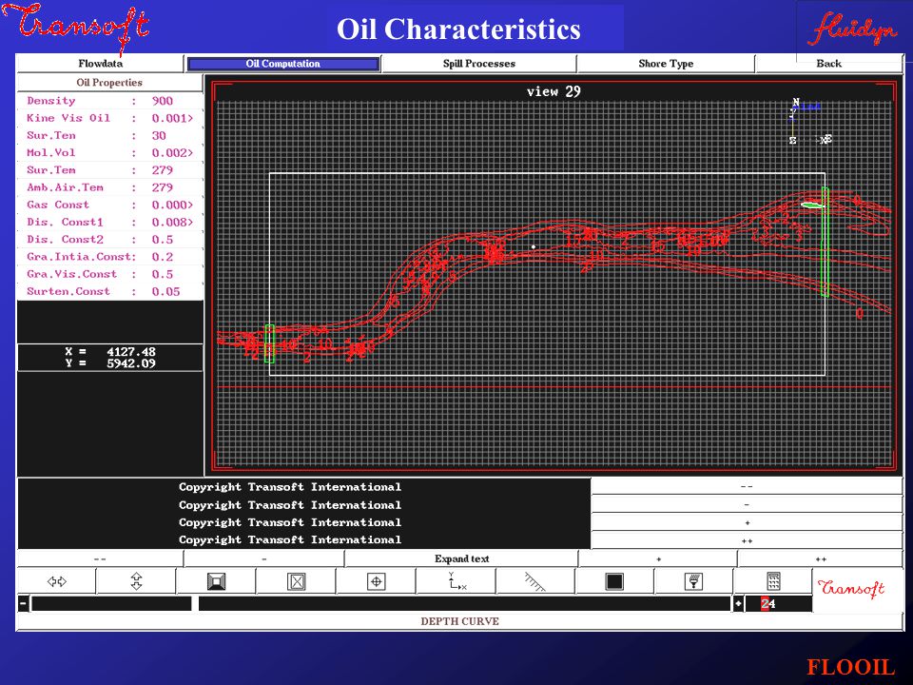Click the first Copyright Transoft International line
This screenshot has width=913, height=685.
pyautogui.click(x=290, y=487)
